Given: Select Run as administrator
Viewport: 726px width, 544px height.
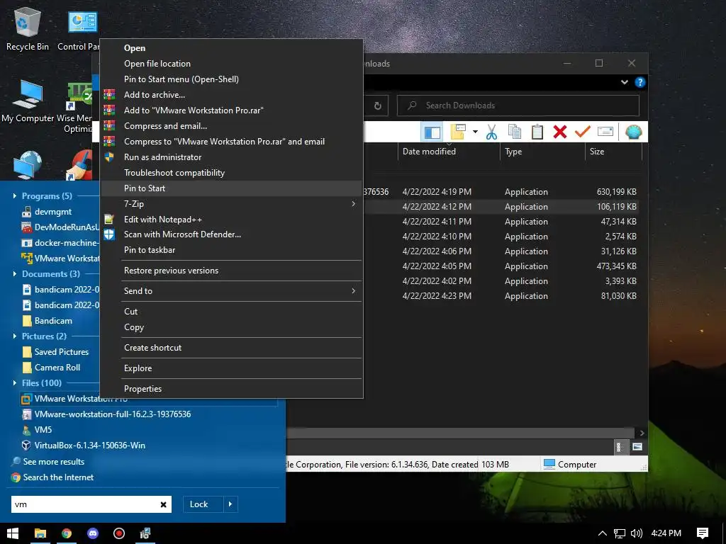Looking at the screenshot, I should click(231, 157).
